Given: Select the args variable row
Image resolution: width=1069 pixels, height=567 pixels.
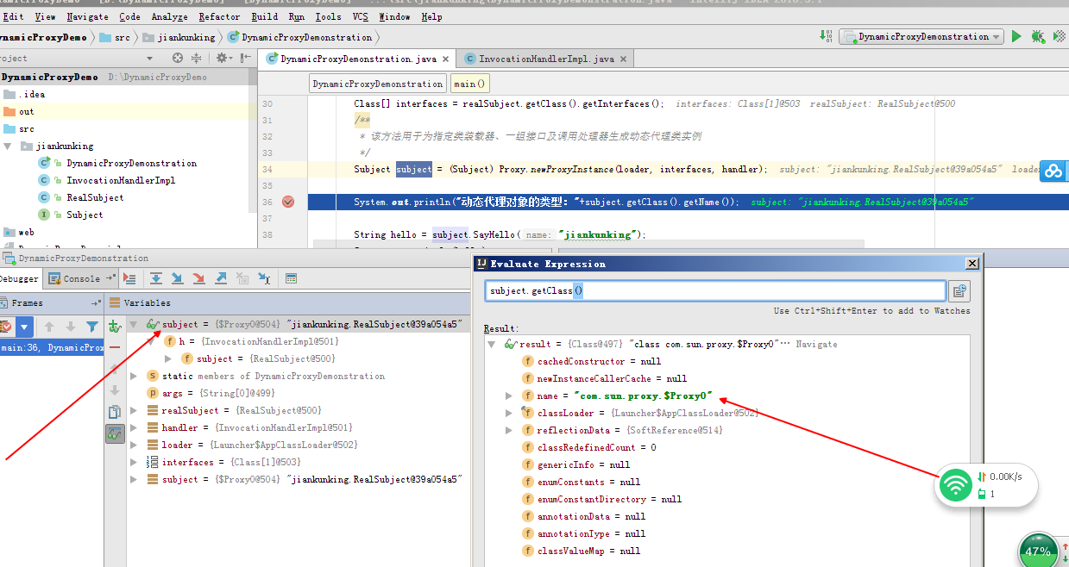Looking at the screenshot, I should [x=299, y=393].
